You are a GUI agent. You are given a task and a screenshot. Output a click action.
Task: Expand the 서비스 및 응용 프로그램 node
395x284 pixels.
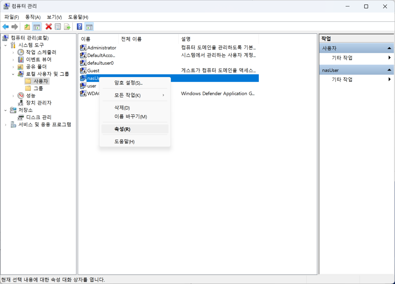(5, 125)
